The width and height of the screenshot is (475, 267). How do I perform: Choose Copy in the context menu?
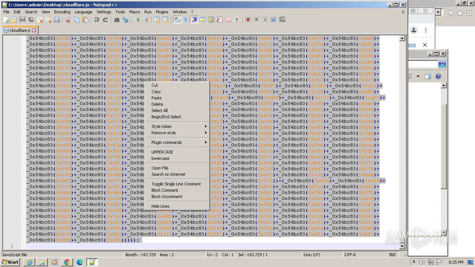[x=177, y=92]
